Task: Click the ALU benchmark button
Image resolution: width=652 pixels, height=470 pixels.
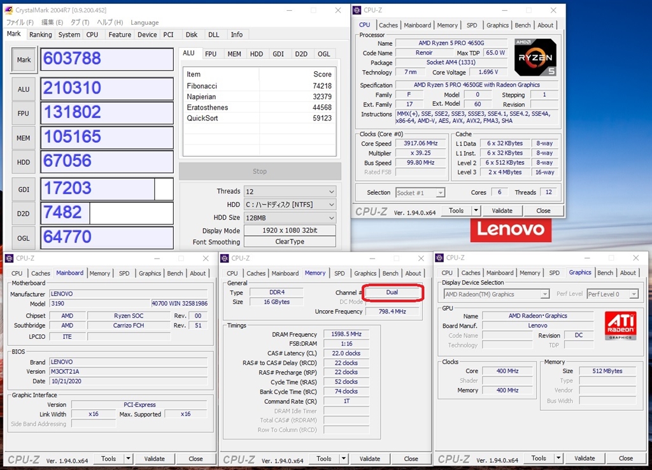Action: pos(24,89)
